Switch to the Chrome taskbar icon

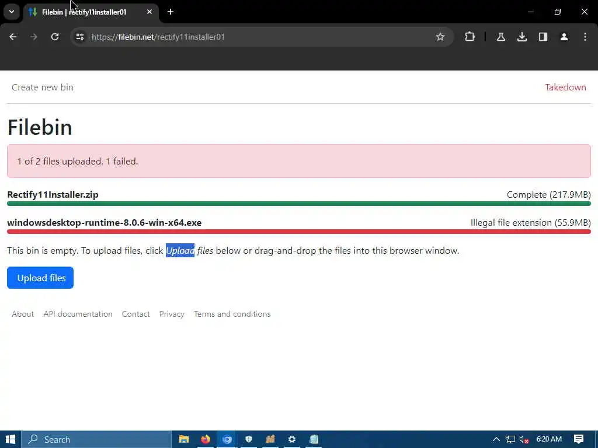pos(227,439)
